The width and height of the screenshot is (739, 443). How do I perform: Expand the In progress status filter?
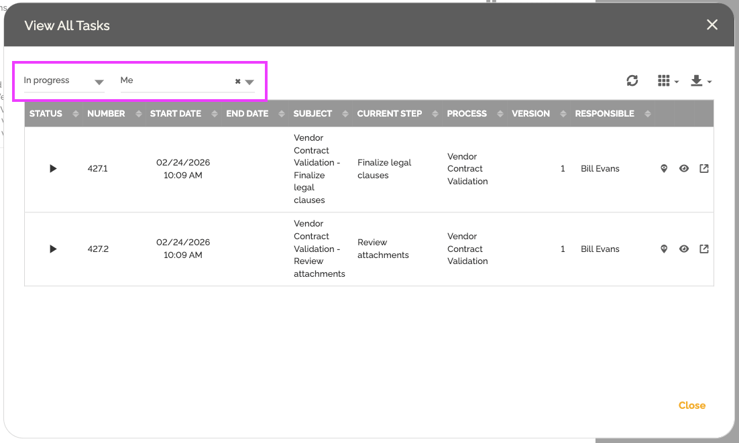[x=99, y=82]
